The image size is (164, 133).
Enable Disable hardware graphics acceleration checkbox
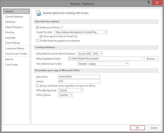pyautogui.click(x=37, y=41)
